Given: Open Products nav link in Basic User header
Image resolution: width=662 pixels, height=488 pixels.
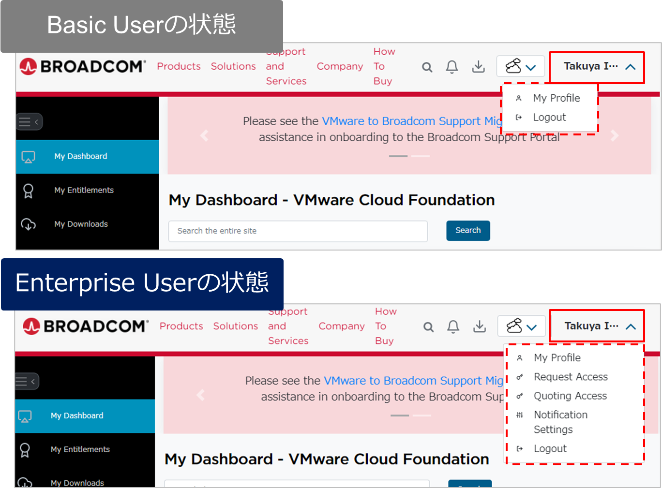Looking at the screenshot, I should pos(179,66).
